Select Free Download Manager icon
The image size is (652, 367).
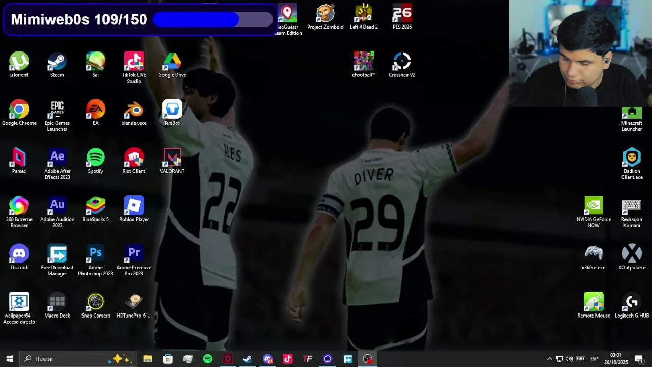(x=57, y=260)
